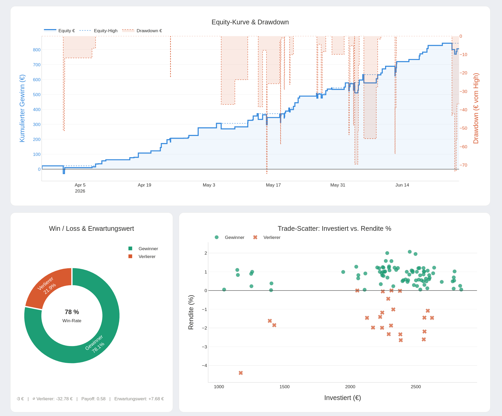Click the '2' tick on the Rendite axis
Screen dimensions: 502x416
coord(206,253)
